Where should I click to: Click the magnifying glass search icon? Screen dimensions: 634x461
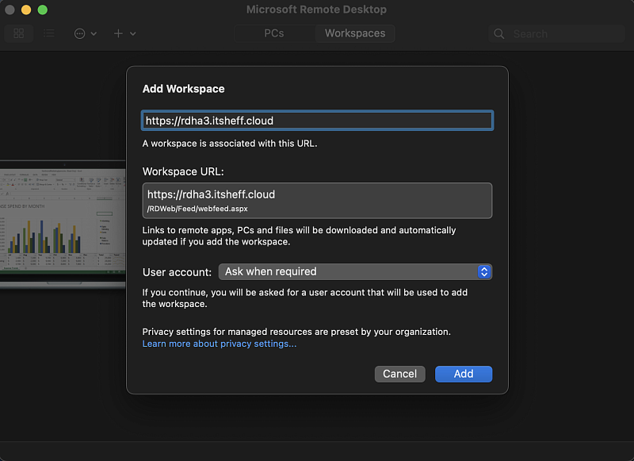(499, 34)
